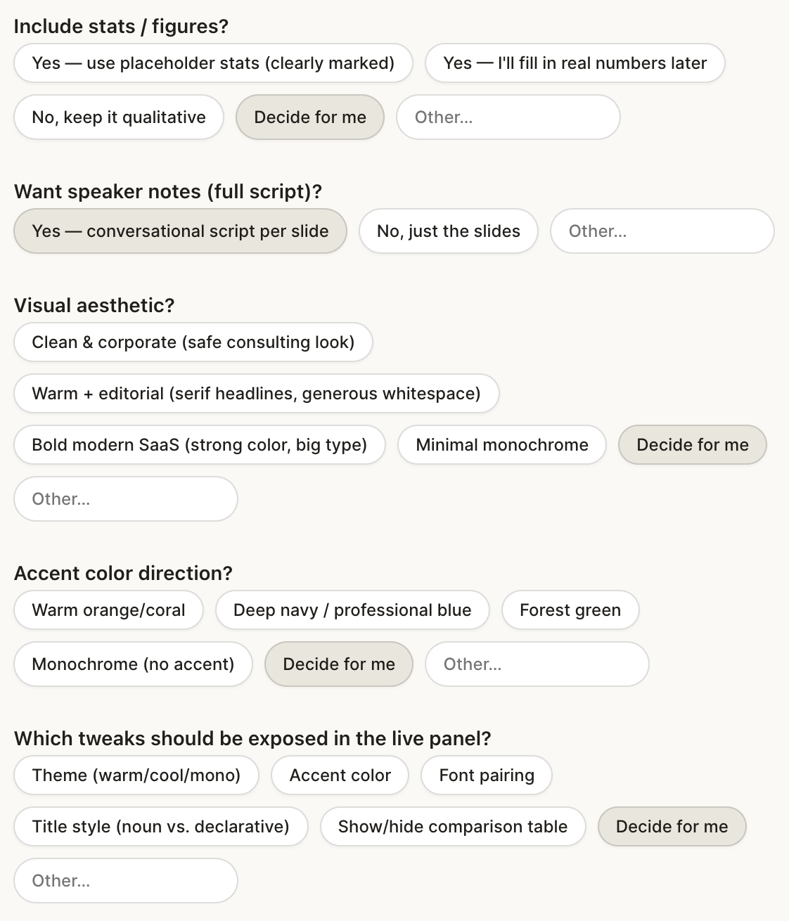Select 'Warm + editorial' aesthetic option
This screenshot has height=921, width=789.
[256, 394]
